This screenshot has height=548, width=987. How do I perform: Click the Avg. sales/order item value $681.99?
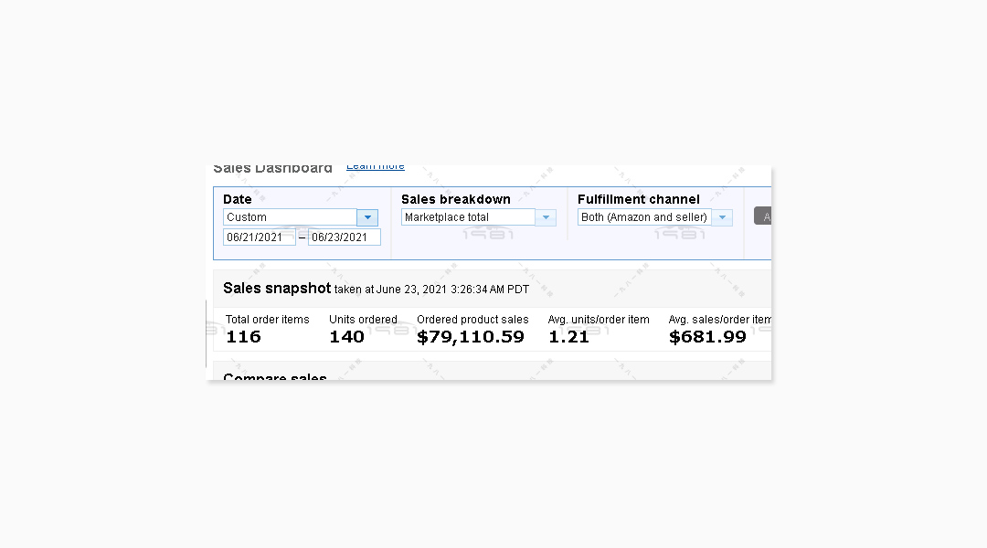707,337
